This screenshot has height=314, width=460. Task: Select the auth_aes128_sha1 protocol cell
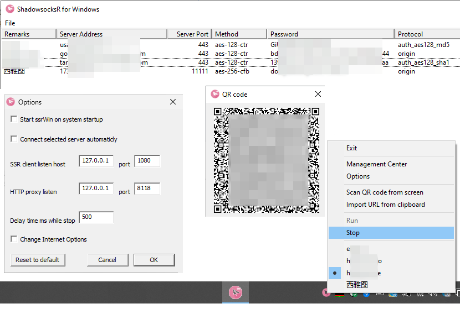(x=423, y=62)
